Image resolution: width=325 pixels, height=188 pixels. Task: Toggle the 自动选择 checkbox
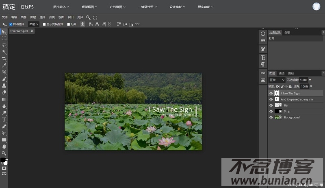tap(11, 24)
